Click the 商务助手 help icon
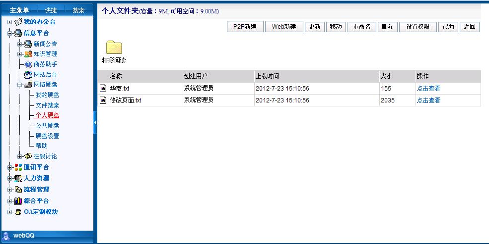 tap(28, 64)
